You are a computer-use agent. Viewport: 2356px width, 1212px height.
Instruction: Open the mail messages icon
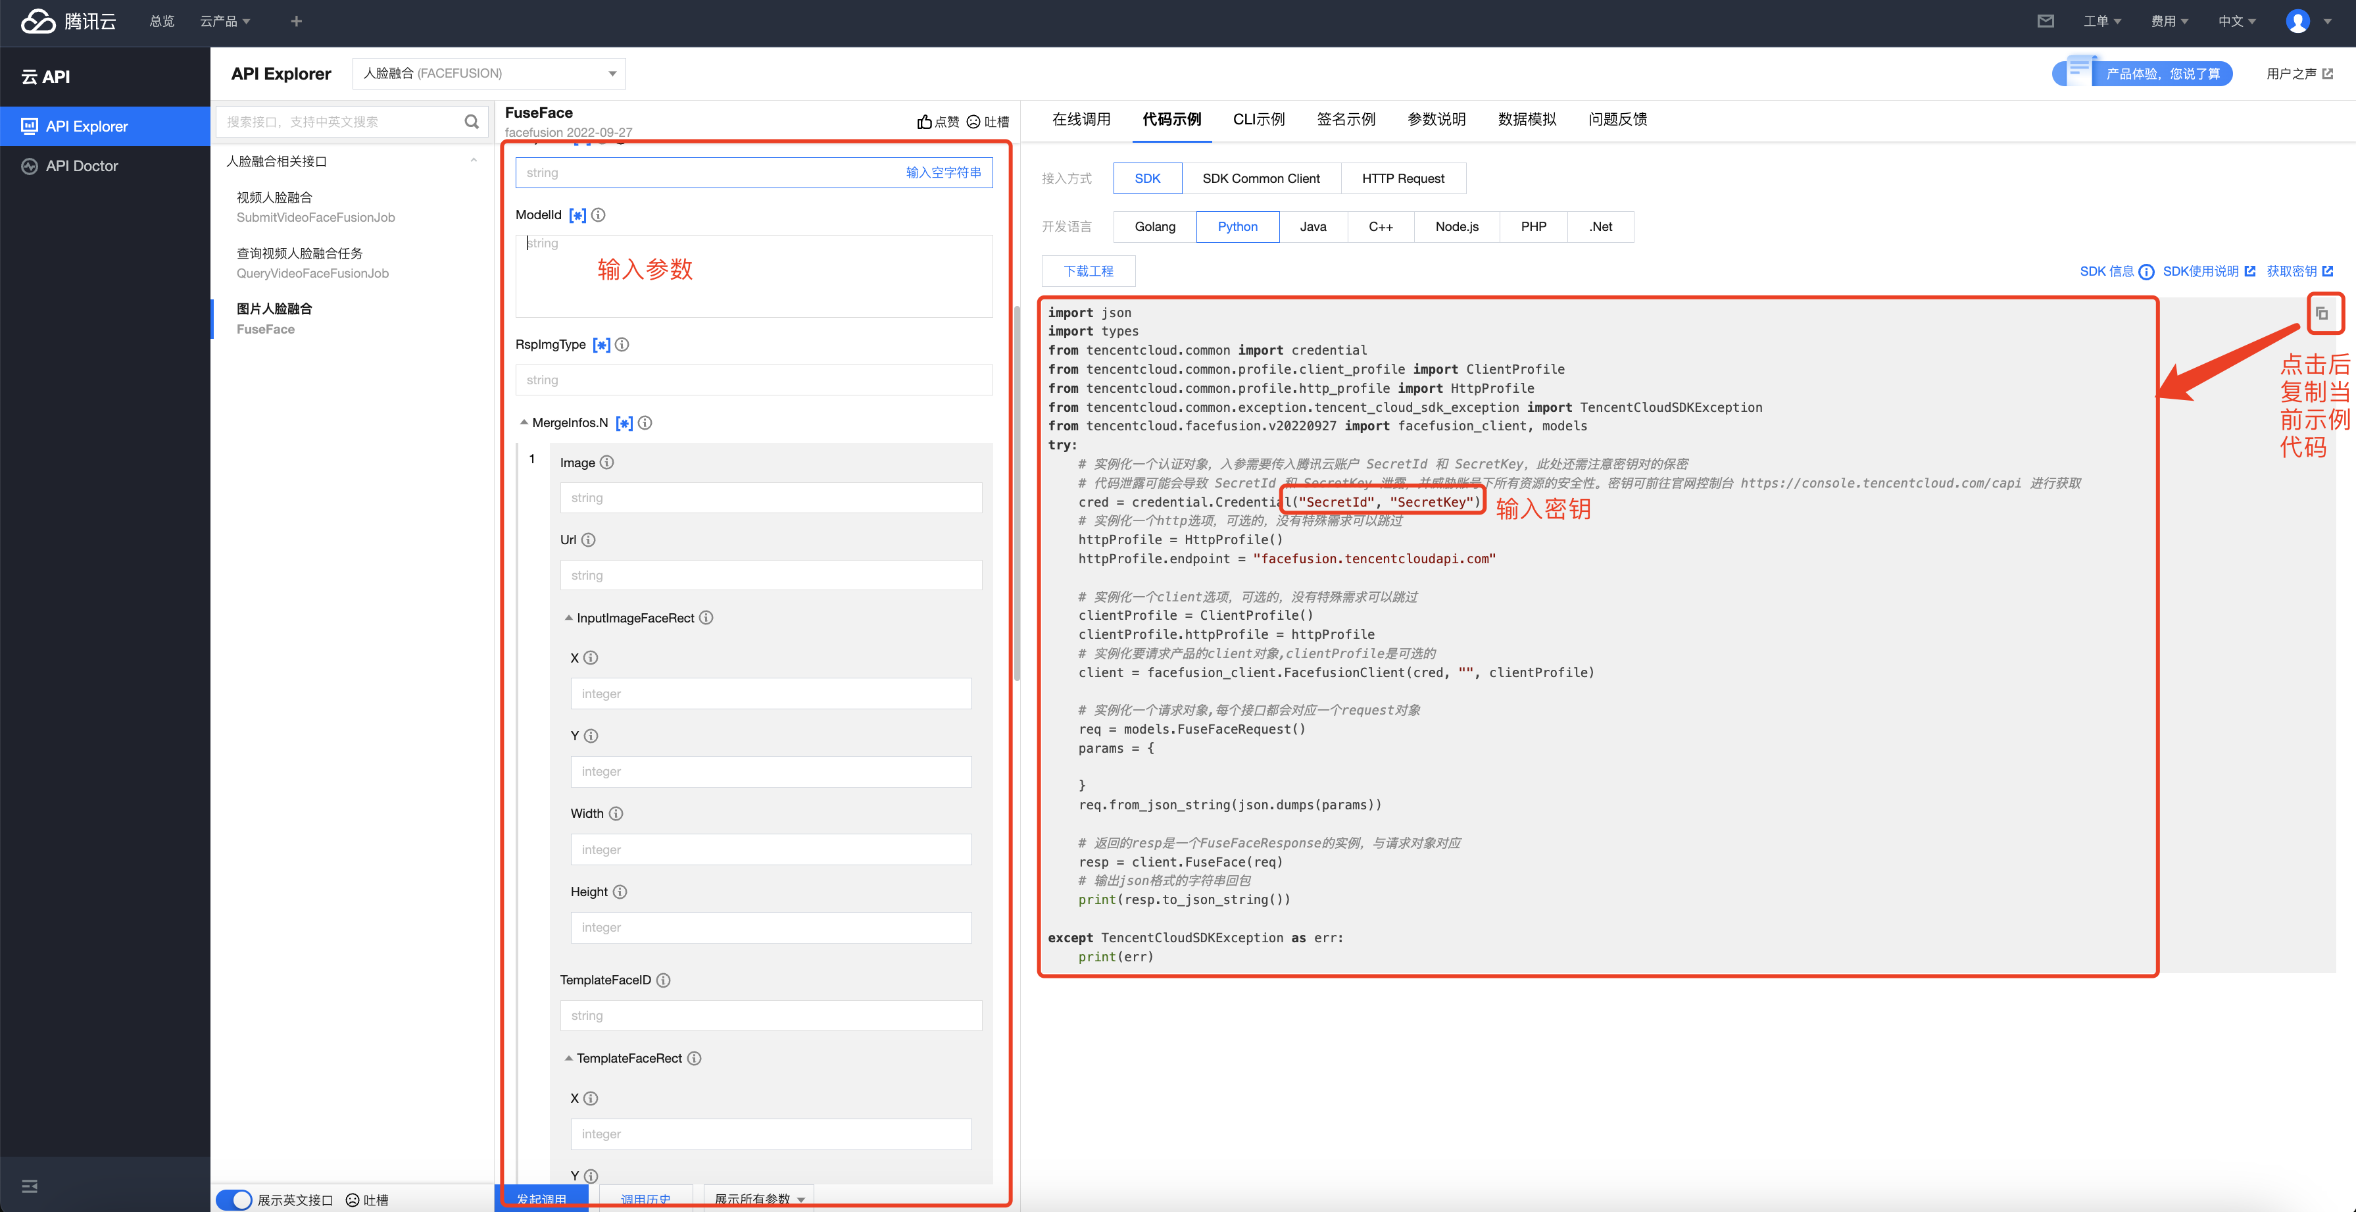[x=2045, y=21]
